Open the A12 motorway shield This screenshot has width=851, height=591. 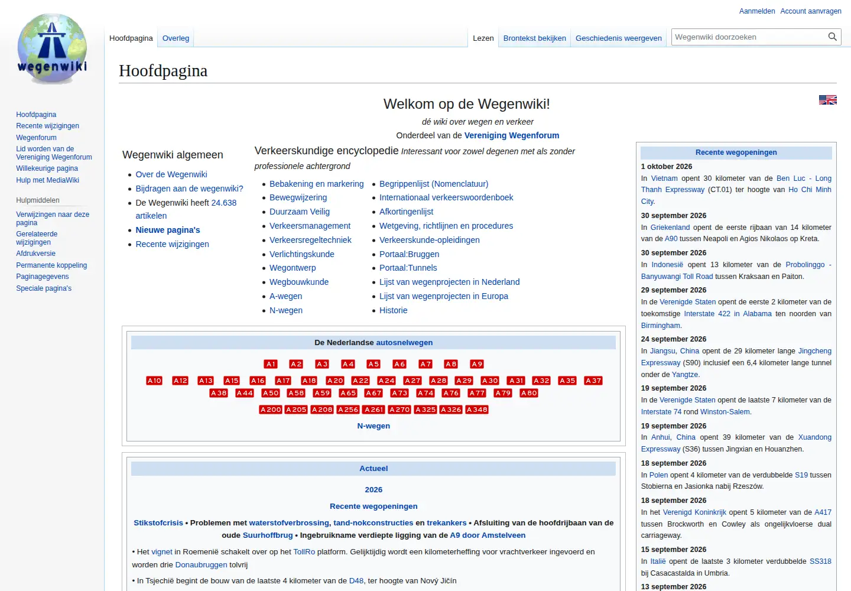tap(180, 381)
